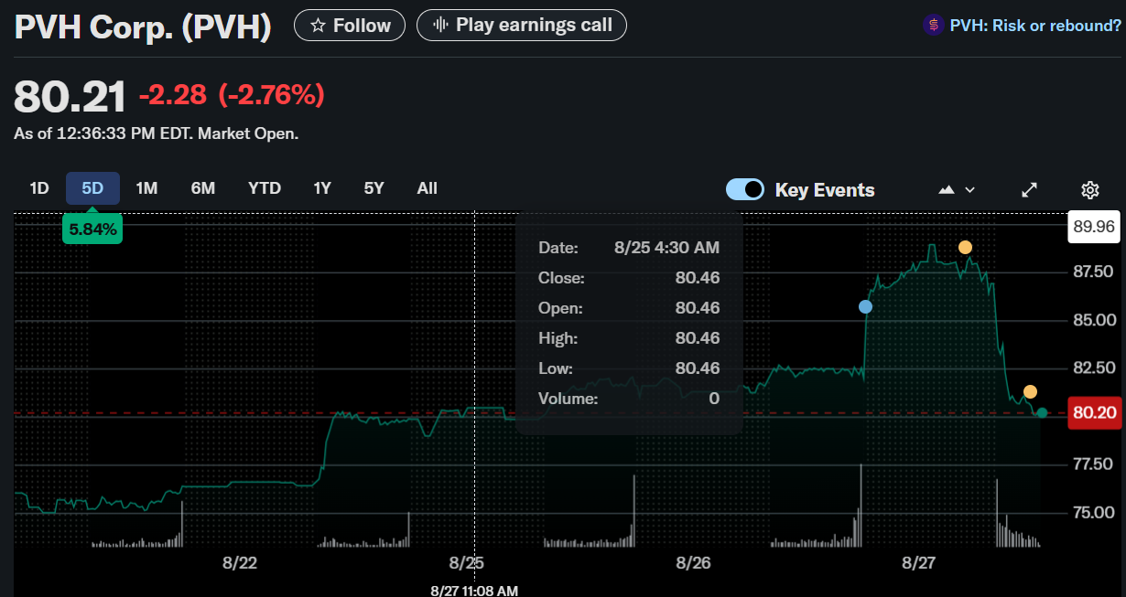This screenshot has height=597, width=1126.
Task: Click the blue key event dot
Action: (x=865, y=307)
